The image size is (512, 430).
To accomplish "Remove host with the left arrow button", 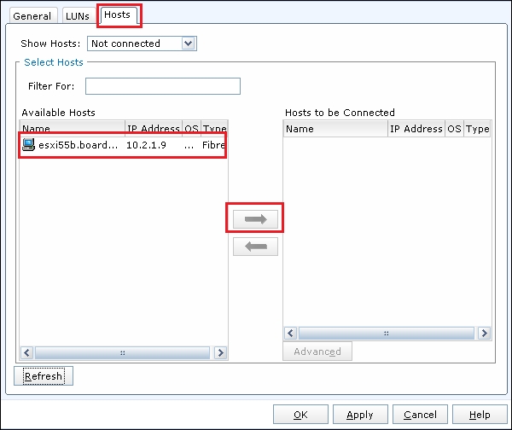I will tap(255, 247).
